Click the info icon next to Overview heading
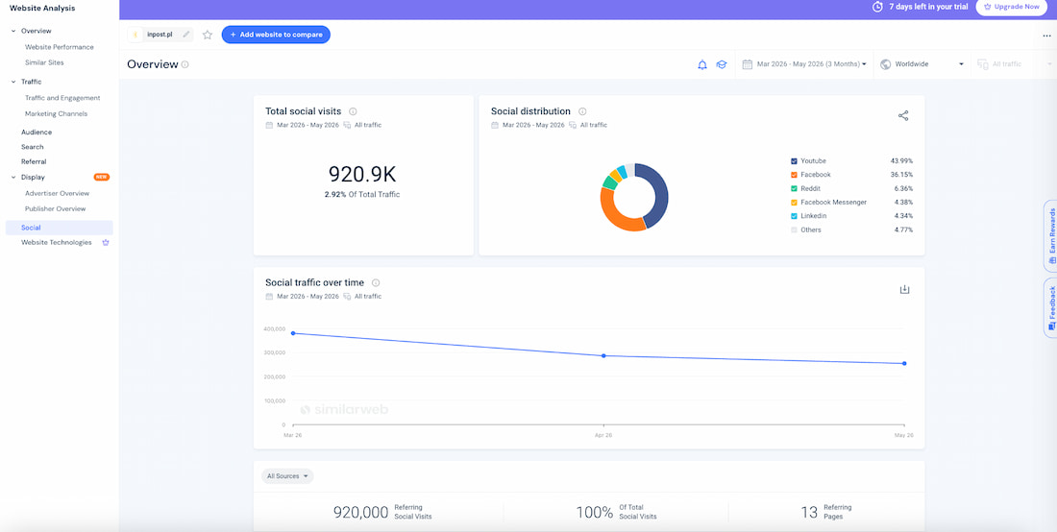Screen dimensions: 1057x532 point(185,64)
